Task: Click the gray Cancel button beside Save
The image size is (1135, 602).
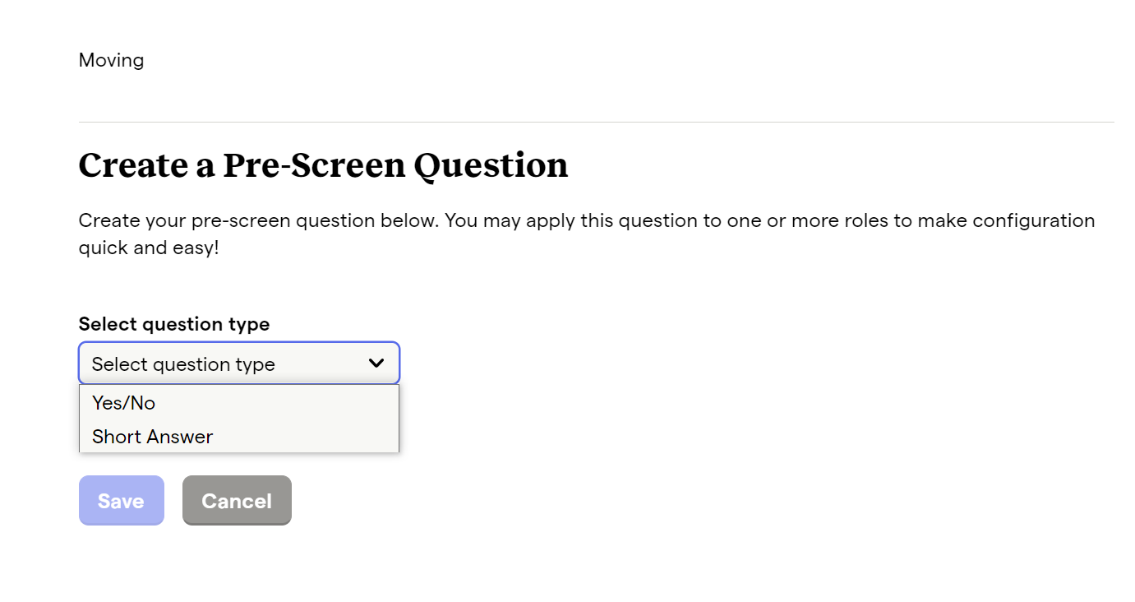Action: point(237,500)
